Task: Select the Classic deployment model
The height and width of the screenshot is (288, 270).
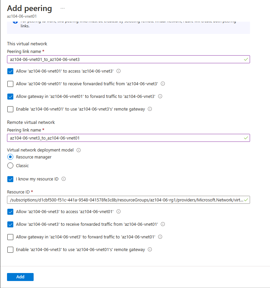Action: [10, 165]
